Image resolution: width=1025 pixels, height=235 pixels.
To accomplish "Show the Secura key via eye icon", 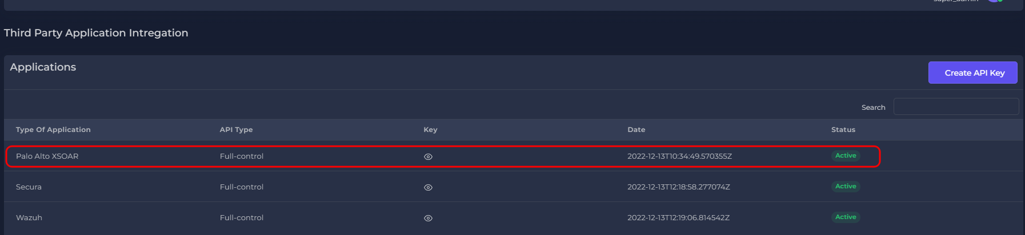I will click(x=428, y=187).
